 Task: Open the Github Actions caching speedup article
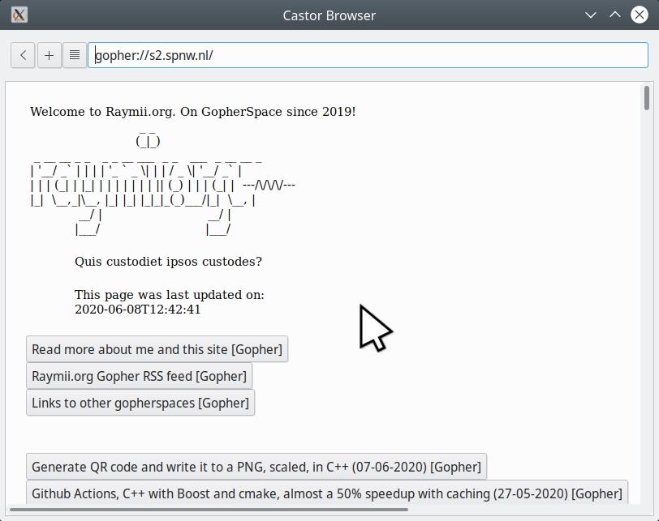coord(326,493)
